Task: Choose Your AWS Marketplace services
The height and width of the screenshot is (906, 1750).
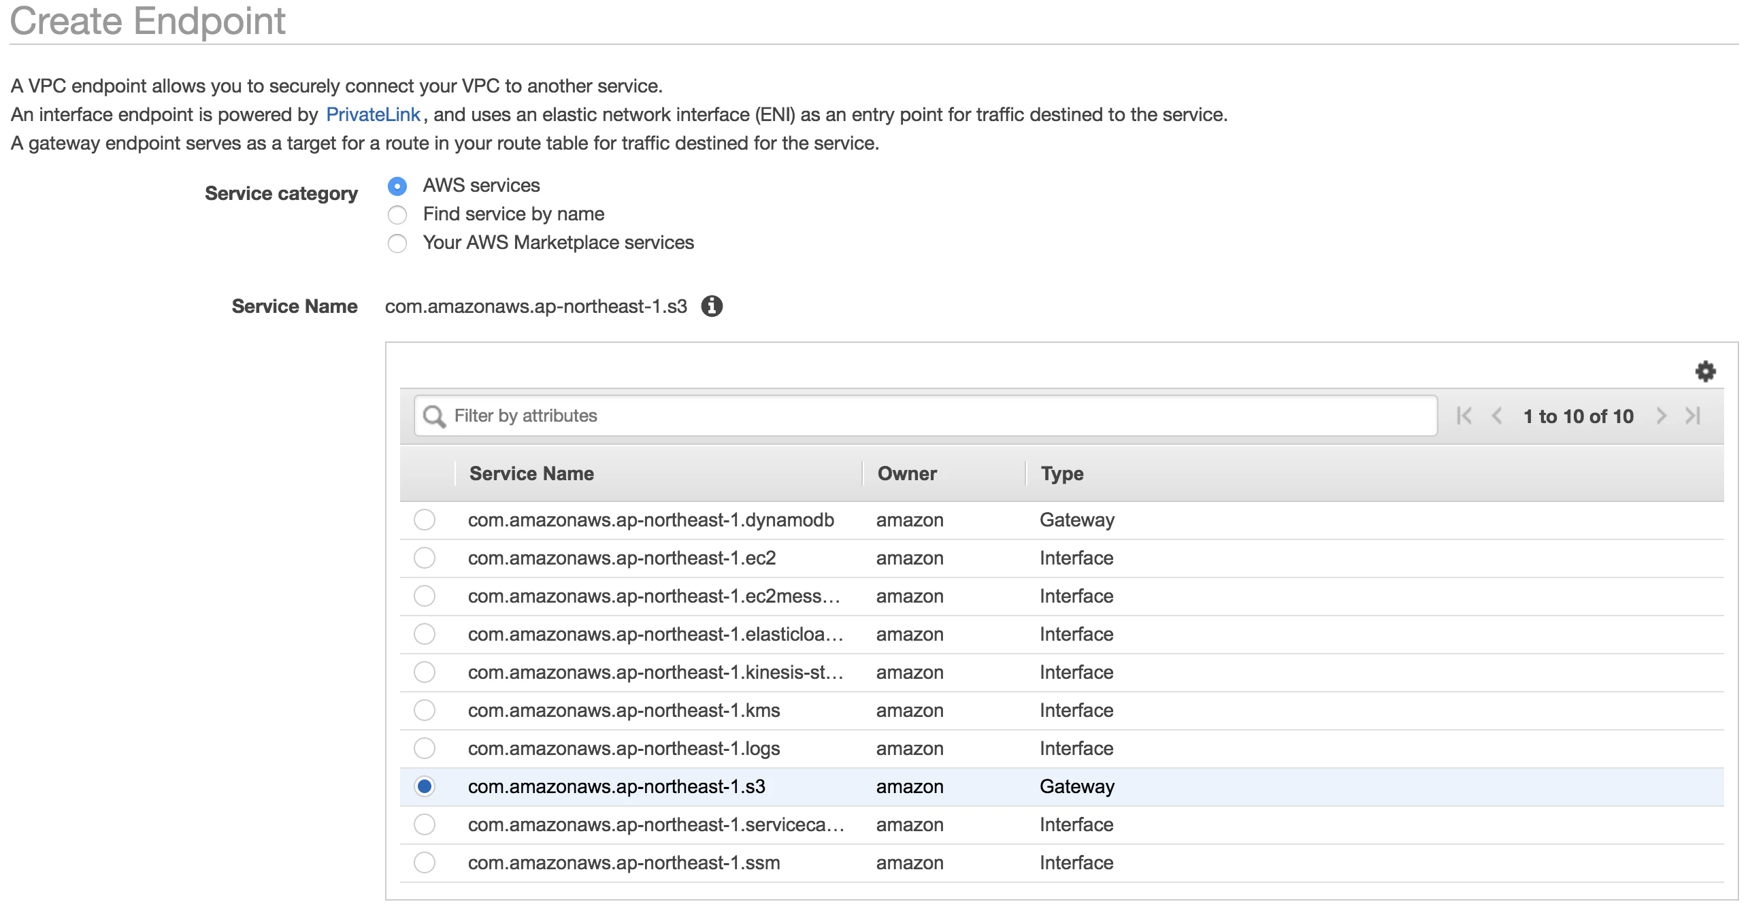Action: 397,244
